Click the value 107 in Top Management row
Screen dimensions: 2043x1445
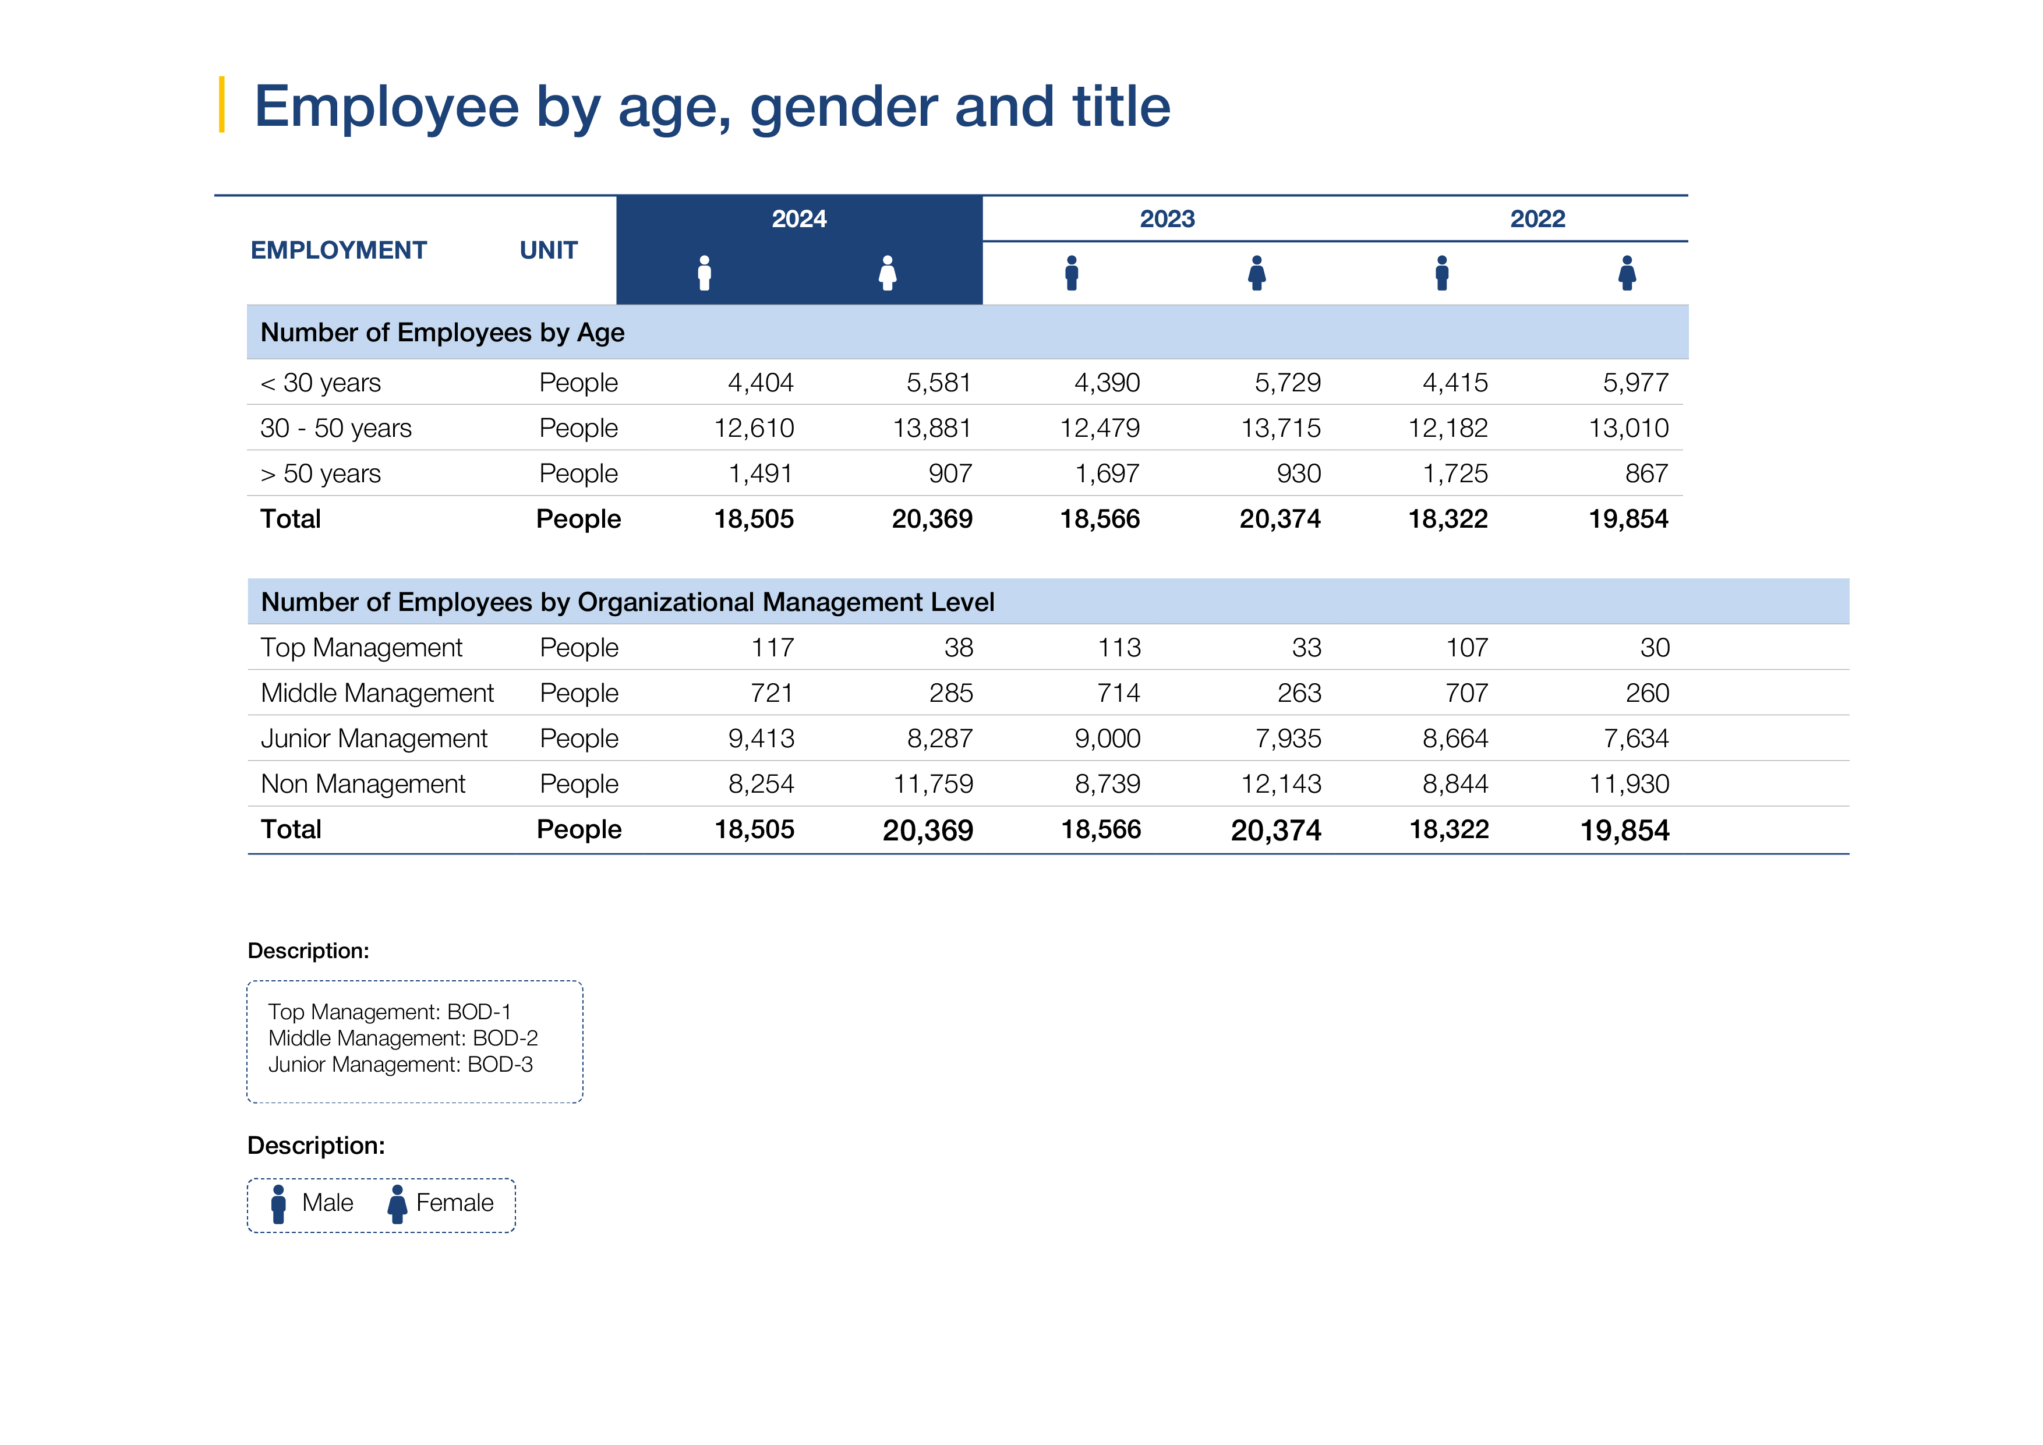pyautogui.click(x=1466, y=648)
